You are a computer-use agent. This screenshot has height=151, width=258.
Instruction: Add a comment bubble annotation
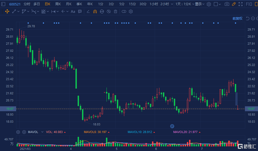80,11
